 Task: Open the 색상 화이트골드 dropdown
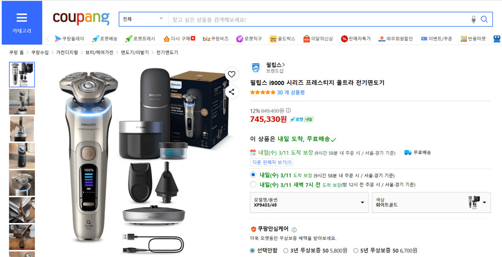(x=431, y=202)
